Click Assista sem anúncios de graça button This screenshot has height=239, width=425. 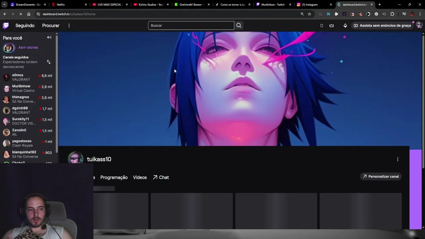[x=382, y=26]
